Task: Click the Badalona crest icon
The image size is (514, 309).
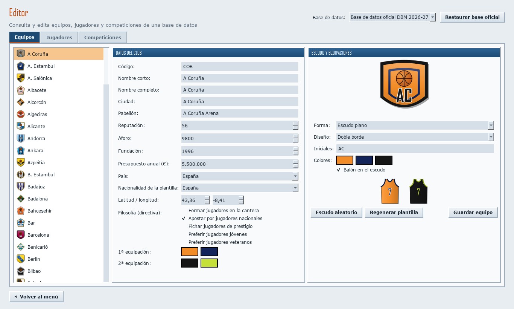Action: coord(21,199)
